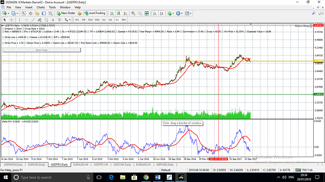Open the Strategy Tester magnifier icon
325x182 pixels.
coord(50,13)
